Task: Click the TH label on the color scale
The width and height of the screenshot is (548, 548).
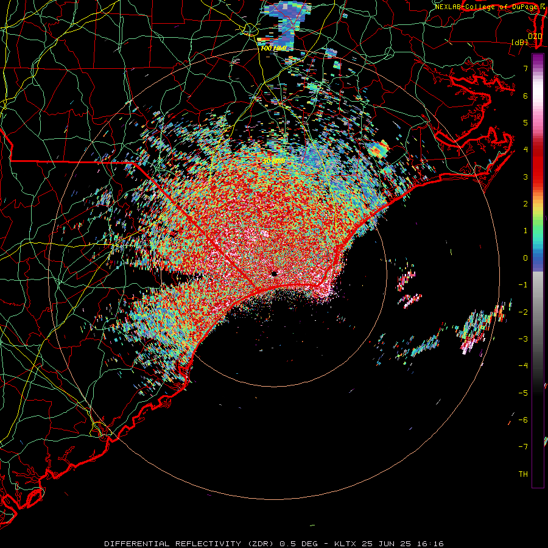Action: tap(523, 474)
